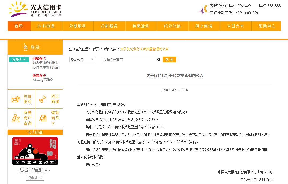Click the magnifying glass search icon
The image size is (288, 184).
coord(159,59)
